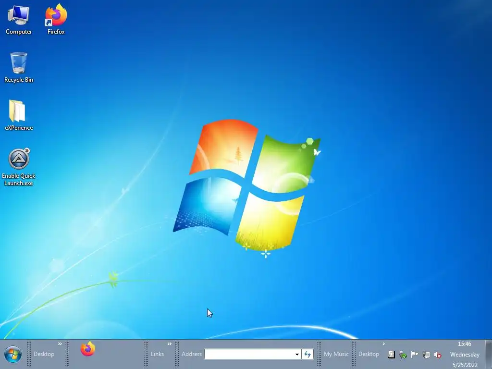Open the clock showing 15:46
The width and height of the screenshot is (492, 369).
465,355
